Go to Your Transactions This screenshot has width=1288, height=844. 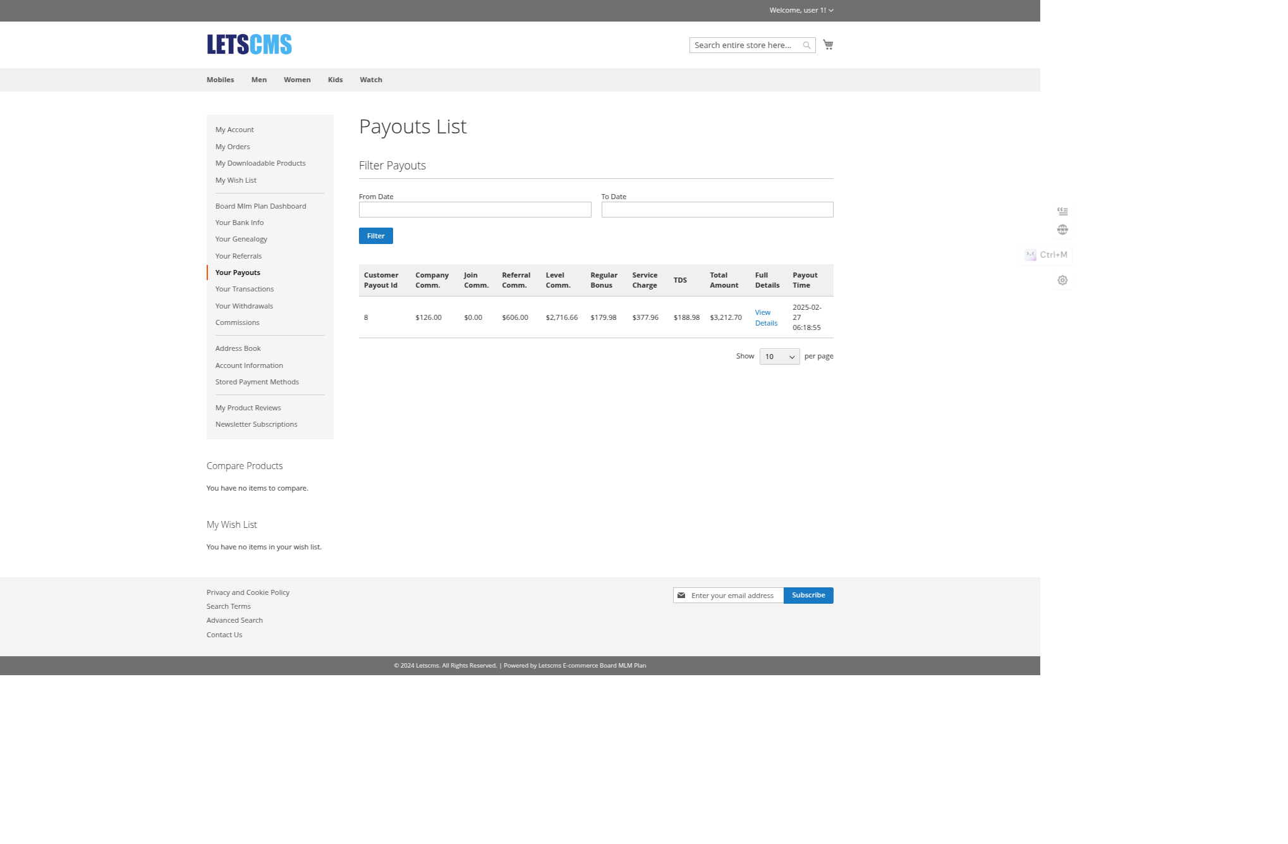[x=245, y=289]
